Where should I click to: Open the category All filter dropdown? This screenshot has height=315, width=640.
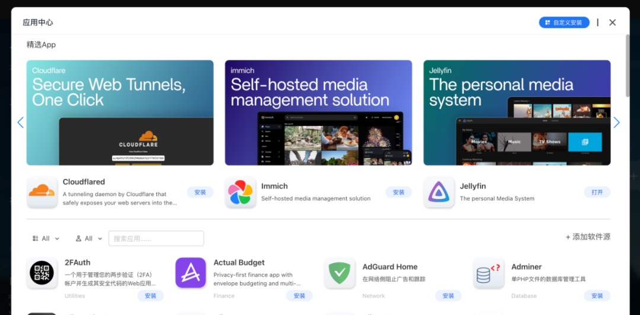[46, 238]
